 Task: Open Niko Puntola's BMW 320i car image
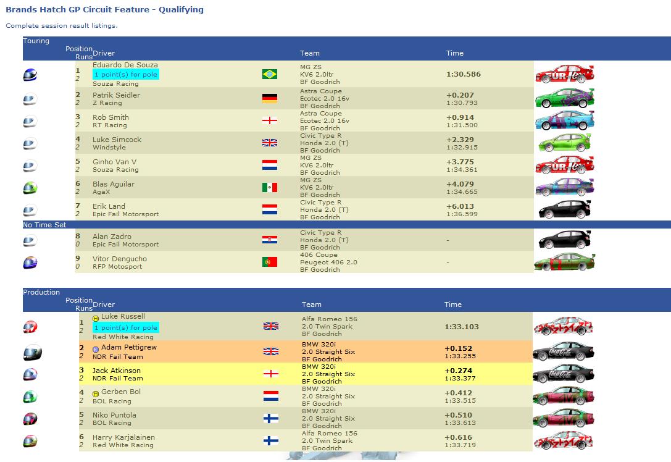564,418
